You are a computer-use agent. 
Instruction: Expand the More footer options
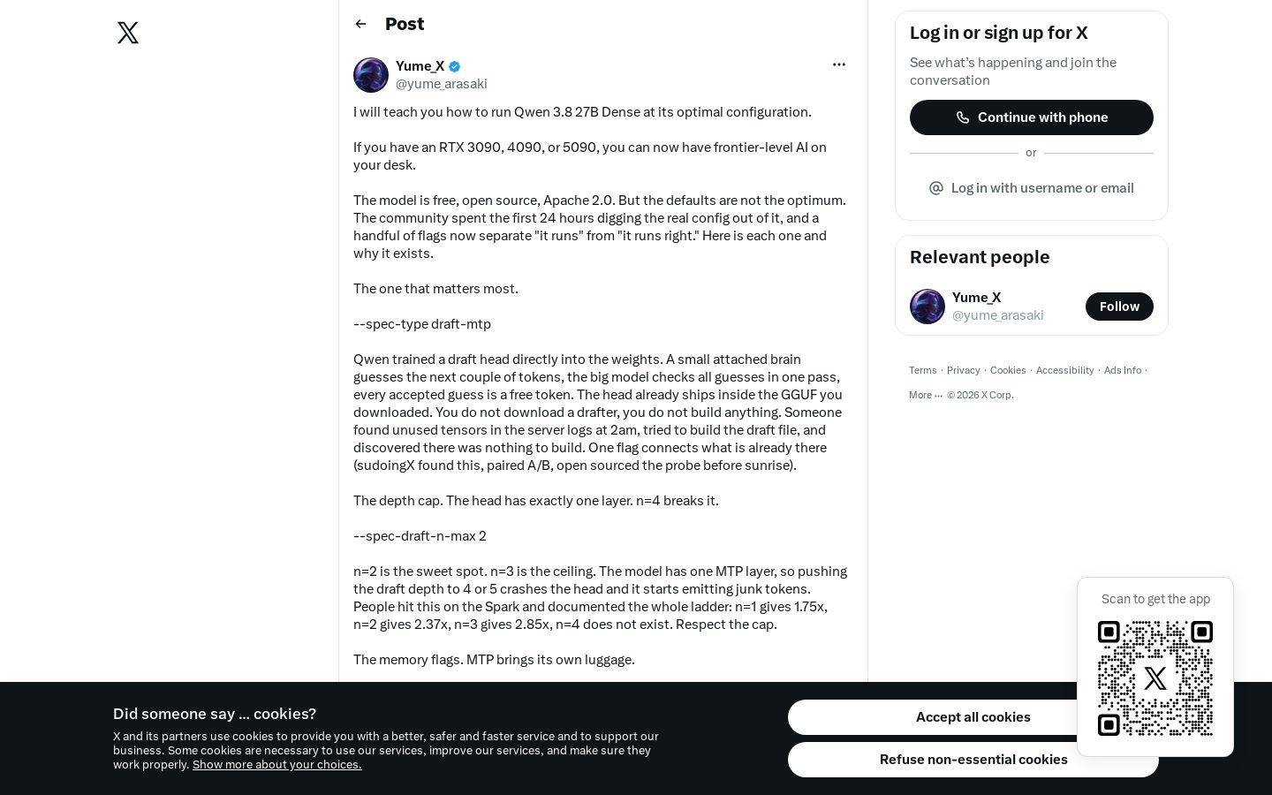coord(926,395)
